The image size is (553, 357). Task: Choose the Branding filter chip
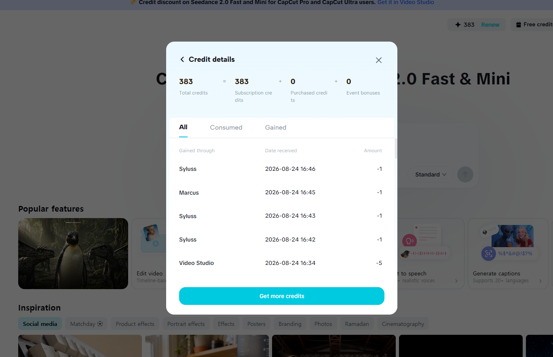coord(290,324)
